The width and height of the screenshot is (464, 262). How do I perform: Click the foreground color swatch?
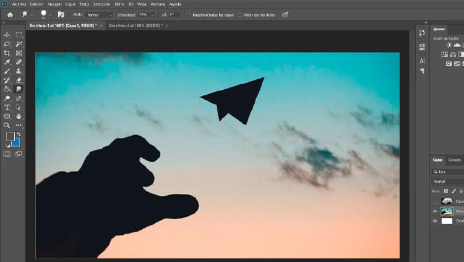point(10,137)
